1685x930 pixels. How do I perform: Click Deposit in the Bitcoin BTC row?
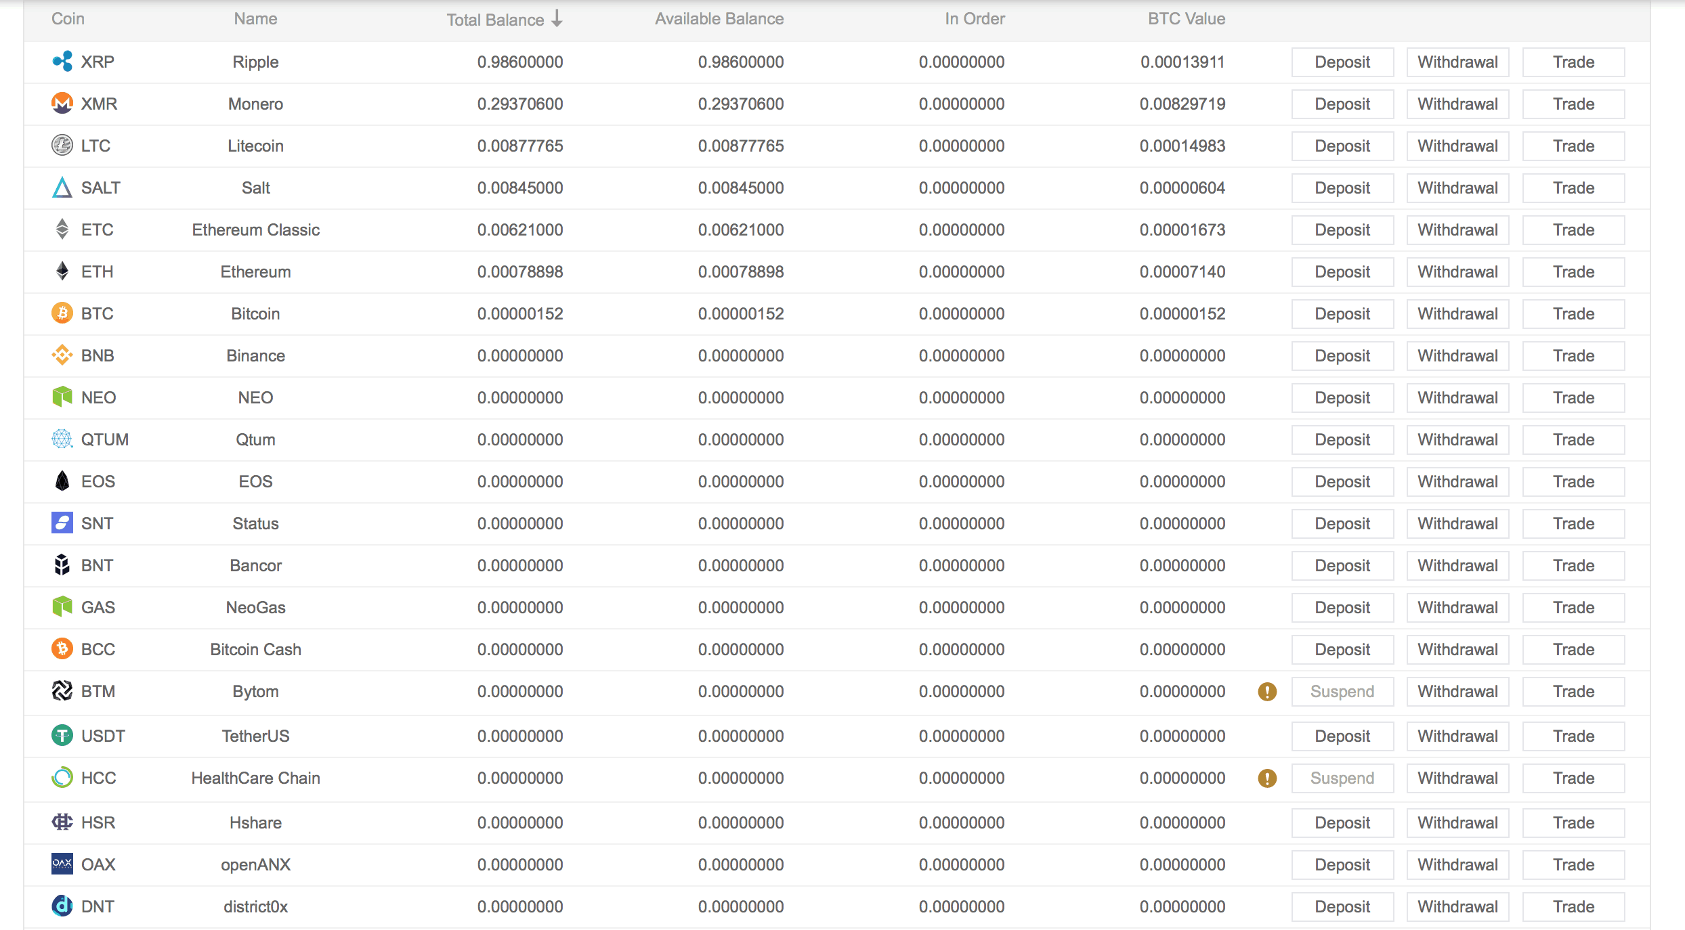tap(1342, 314)
